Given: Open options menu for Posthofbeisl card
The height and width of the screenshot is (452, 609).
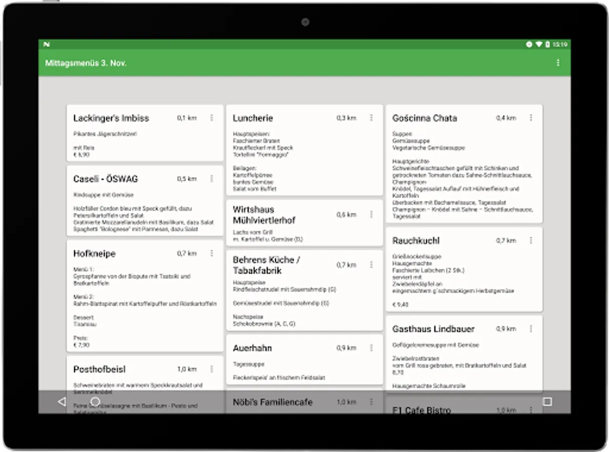Looking at the screenshot, I should click(211, 369).
